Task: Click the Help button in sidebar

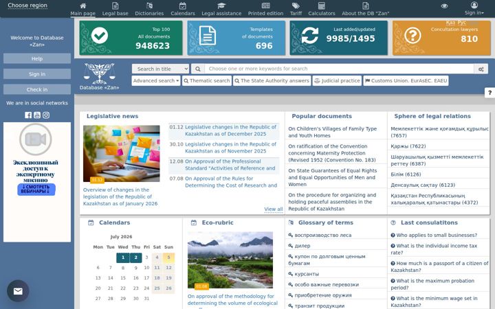Action: [37, 58]
